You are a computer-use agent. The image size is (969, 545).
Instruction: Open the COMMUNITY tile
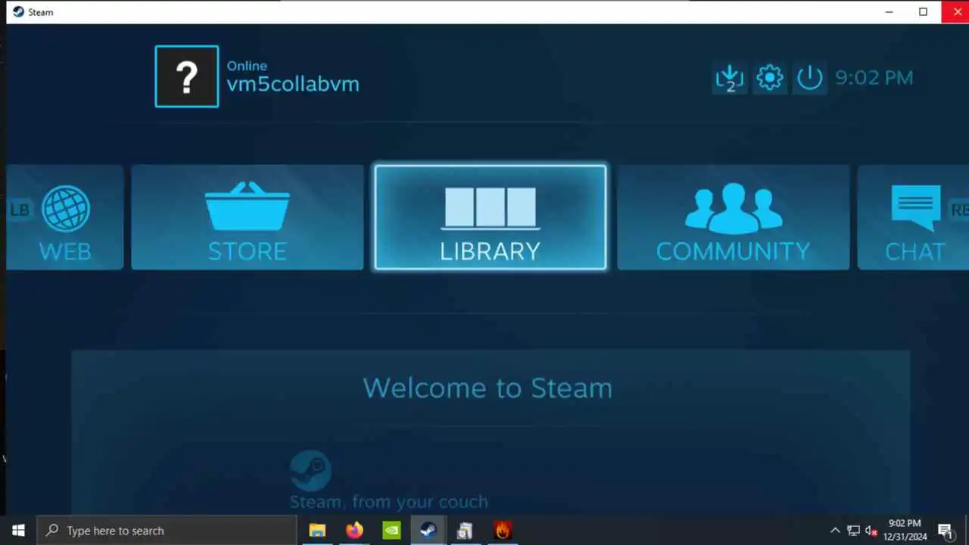point(733,217)
